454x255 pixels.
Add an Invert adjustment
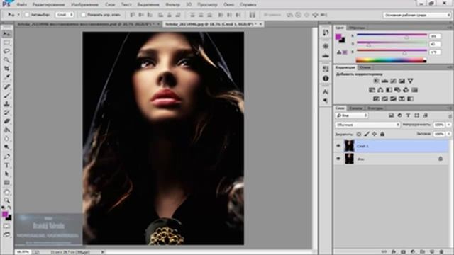tap(376, 99)
